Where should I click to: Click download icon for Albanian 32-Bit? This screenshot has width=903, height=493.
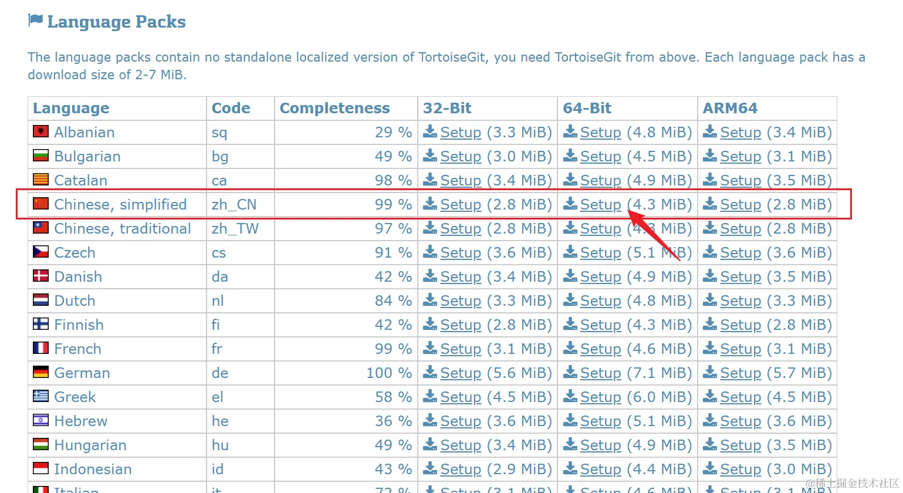coord(430,131)
